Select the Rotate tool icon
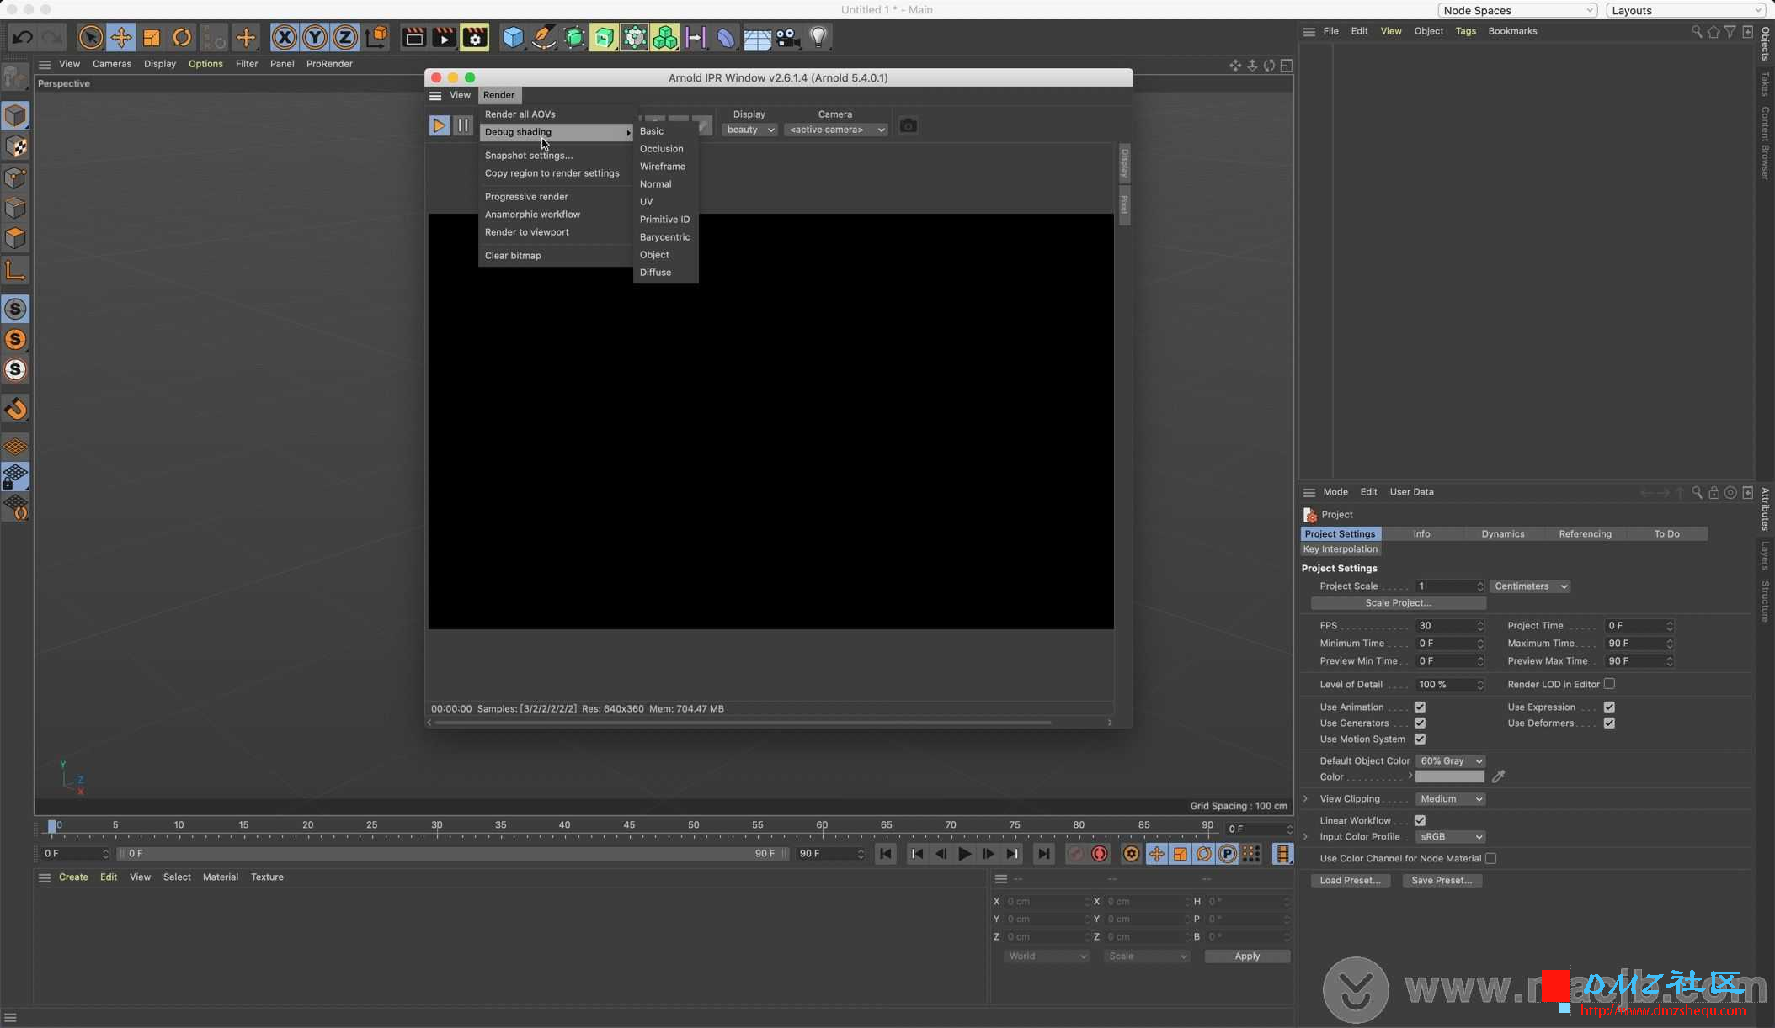This screenshot has height=1028, width=1775. tap(182, 37)
